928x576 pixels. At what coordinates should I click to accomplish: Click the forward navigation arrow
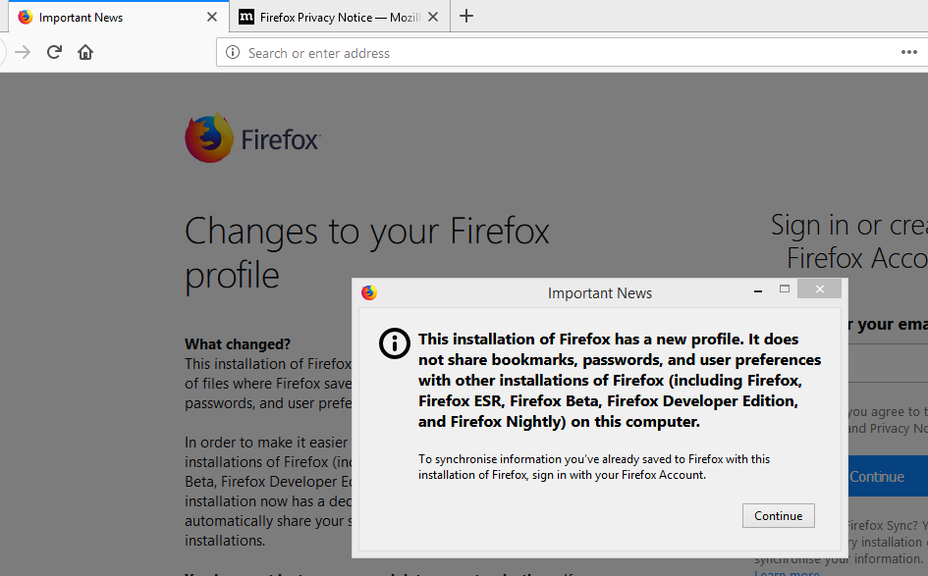coord(23,52)
